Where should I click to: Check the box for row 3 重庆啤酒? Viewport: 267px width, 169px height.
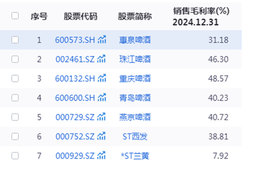pyautogui.click(x=15, y=79)
